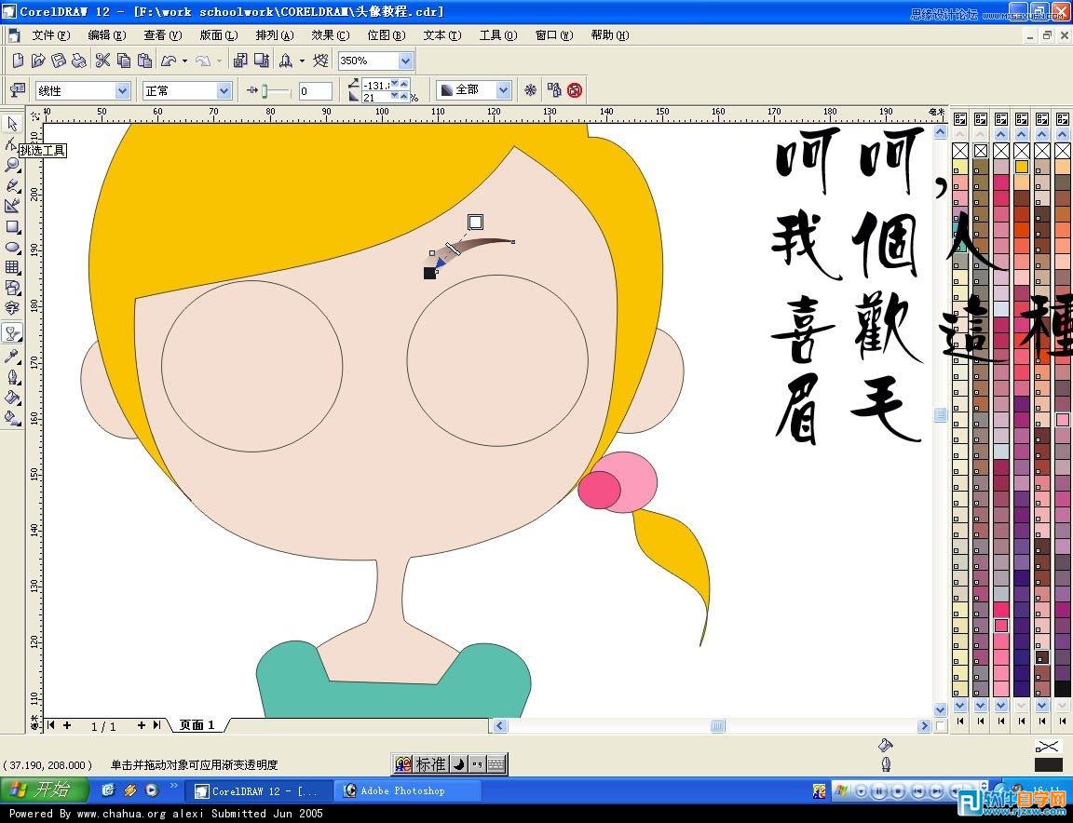This screenshot has width=1073, height=823.
Task: Switch to the 页面 1 page tab
Action: click(196, 725)
